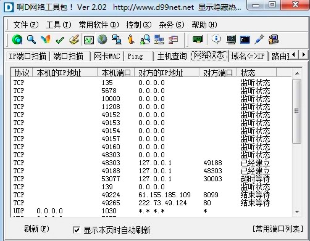
Task: Open the 工具(T) menu
Action: pos(59,25)
